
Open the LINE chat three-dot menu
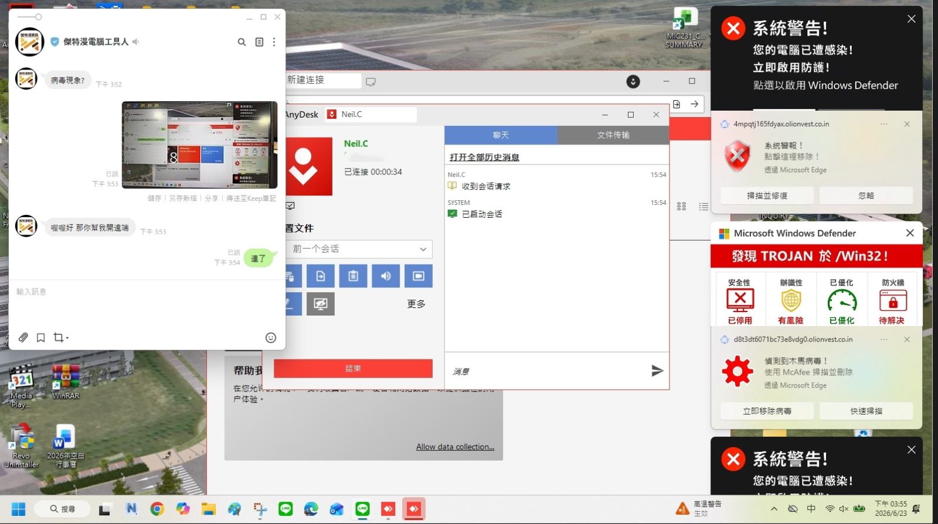tap(274, 42)
